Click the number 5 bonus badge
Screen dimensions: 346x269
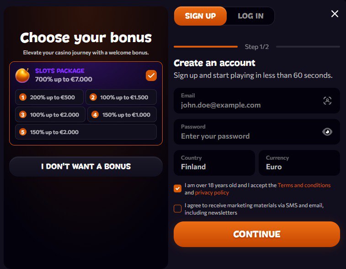point(23,132)
